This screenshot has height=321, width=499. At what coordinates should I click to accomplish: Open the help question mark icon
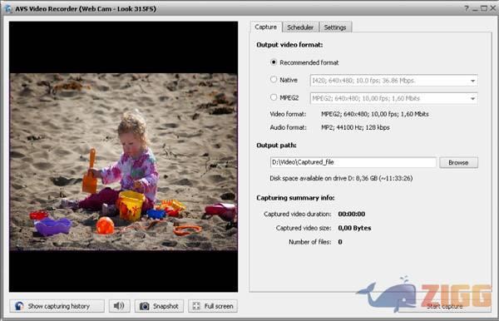467,8
